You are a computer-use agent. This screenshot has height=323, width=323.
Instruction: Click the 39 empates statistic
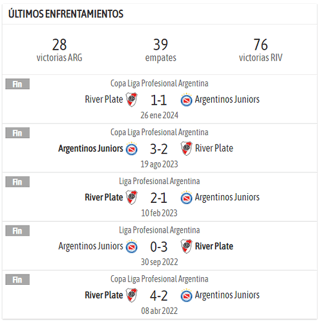tap(161, 50)
